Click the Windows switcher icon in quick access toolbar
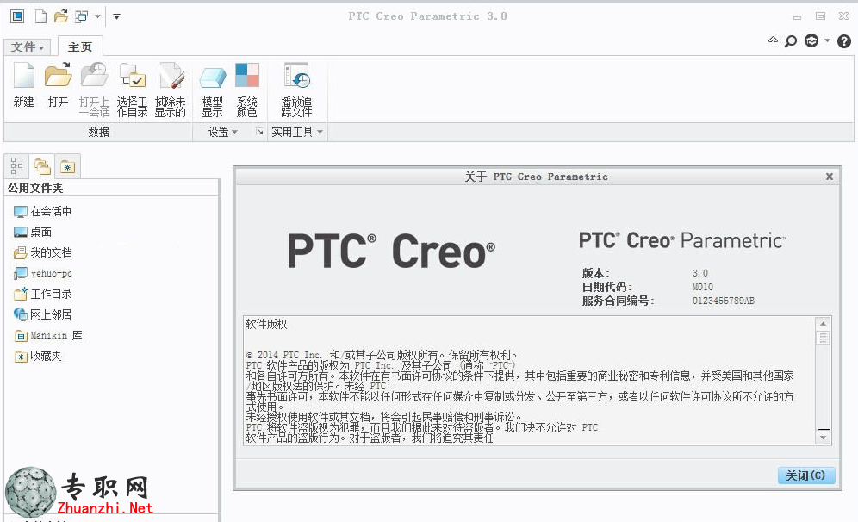Screen dimensions: 858x522 pyautogui.click(x=81, y=16)
